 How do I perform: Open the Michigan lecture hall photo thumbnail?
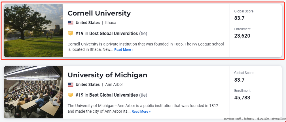click(33, 92)
